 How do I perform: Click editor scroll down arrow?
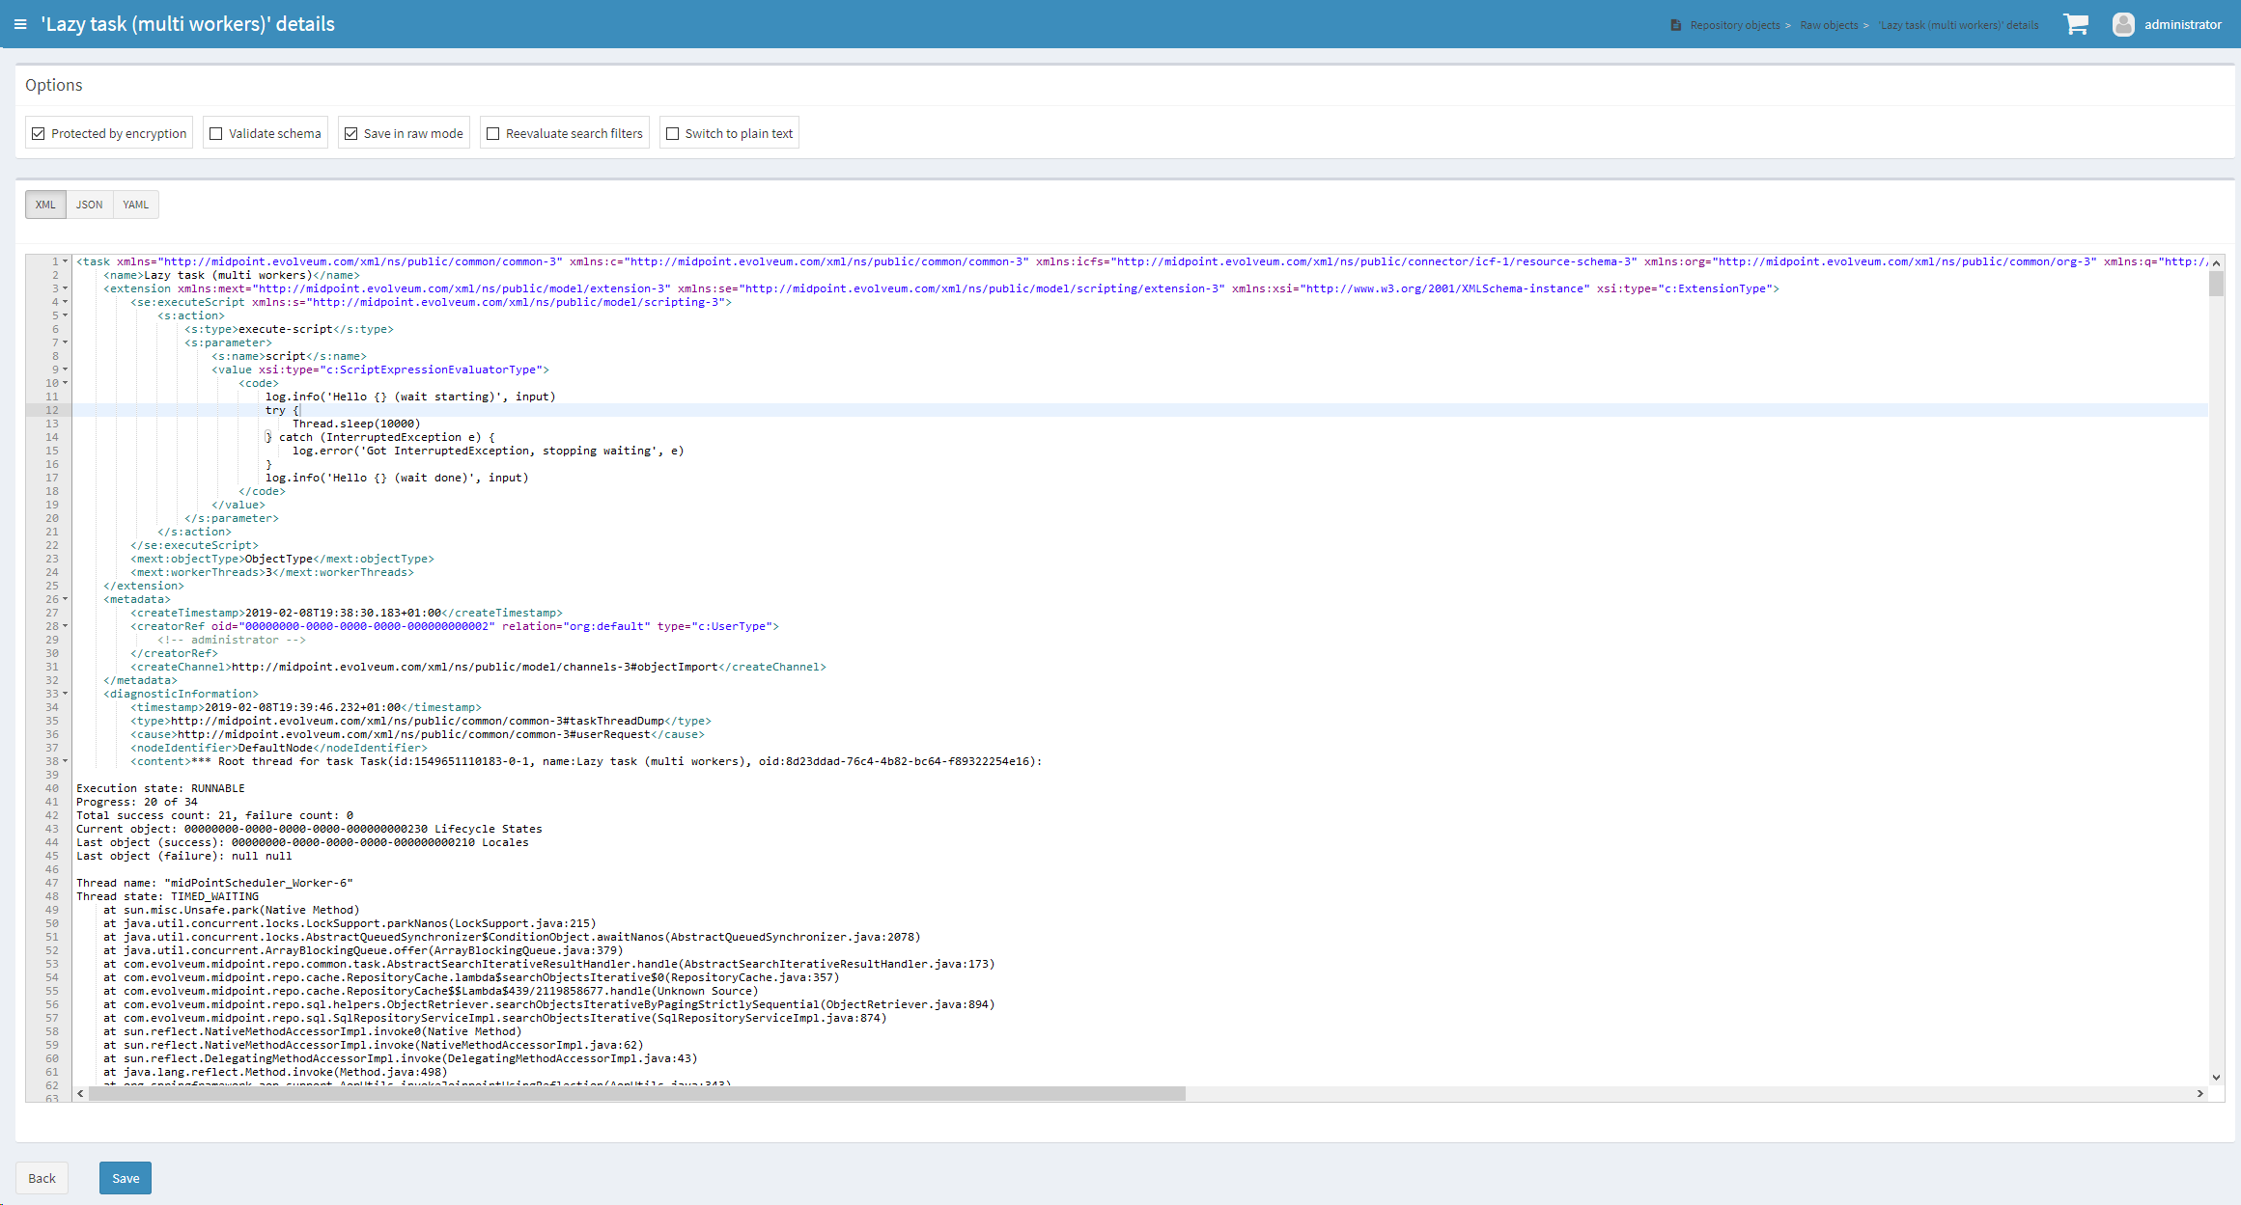[2216, 1078]
